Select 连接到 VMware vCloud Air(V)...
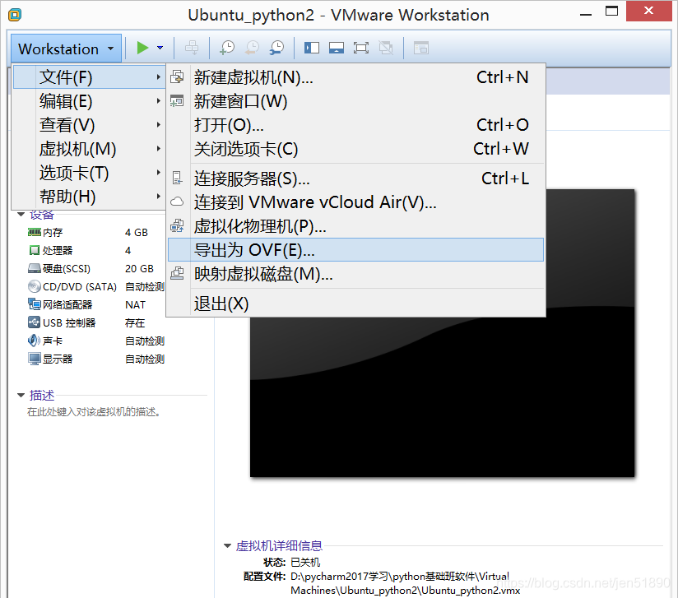 pyautogui.click(x=355, y=202)
